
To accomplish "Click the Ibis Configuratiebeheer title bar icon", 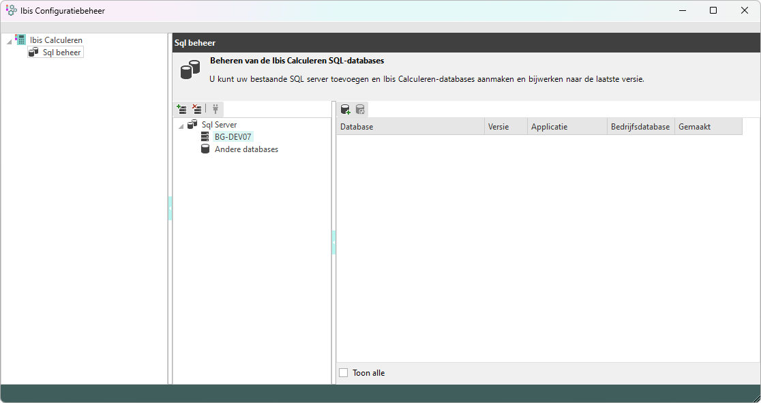I will [11, 10].
